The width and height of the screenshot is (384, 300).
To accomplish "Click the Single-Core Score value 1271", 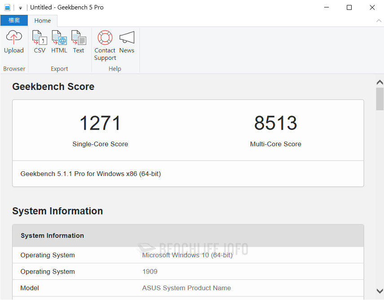I will [100, 123].
